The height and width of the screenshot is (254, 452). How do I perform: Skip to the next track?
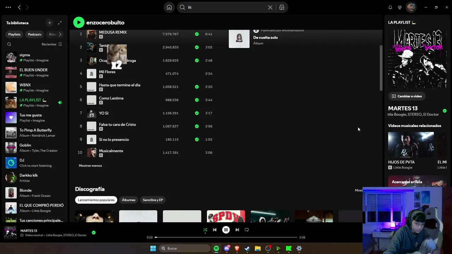(x=237, y=230)
